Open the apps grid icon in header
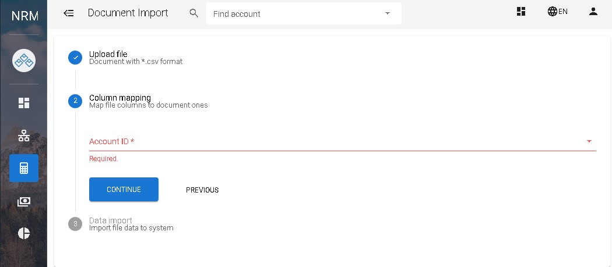This screenshot has height=267, width=612. tap(521, 12)
